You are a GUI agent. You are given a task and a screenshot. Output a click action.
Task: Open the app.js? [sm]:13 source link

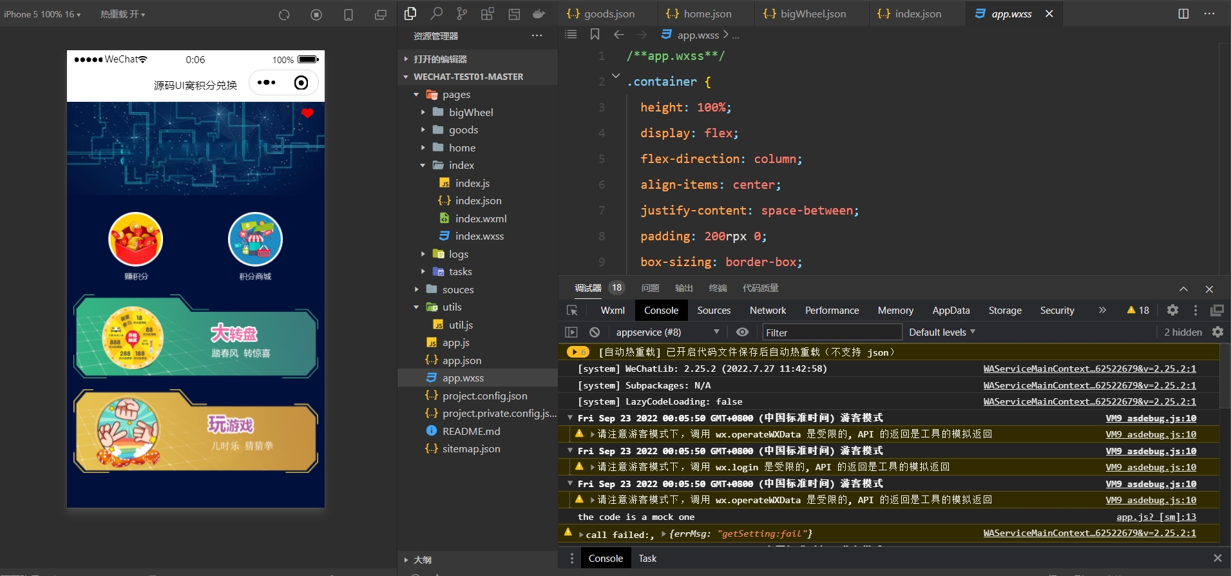pyautogui.click(x=1156, y=517)
